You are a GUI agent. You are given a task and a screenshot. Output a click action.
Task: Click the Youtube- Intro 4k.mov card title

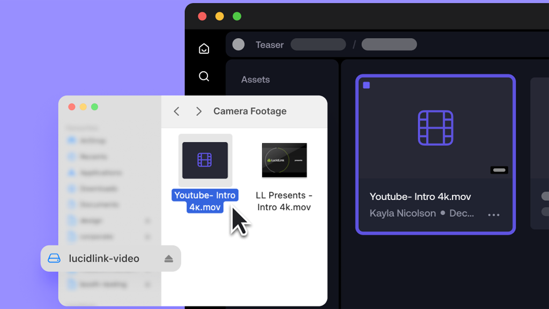420,196
